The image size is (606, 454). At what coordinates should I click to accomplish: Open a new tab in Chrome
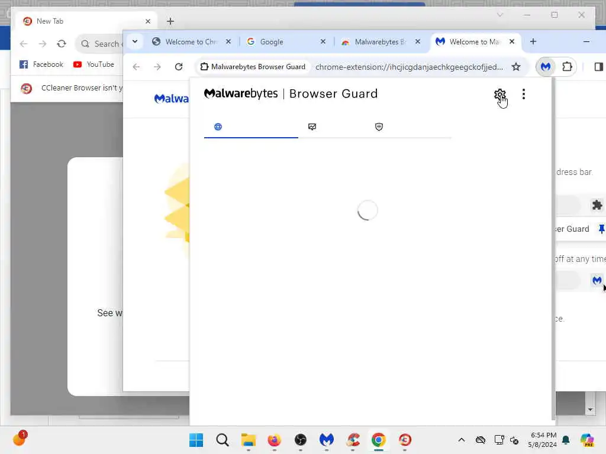tap(533, 41)
